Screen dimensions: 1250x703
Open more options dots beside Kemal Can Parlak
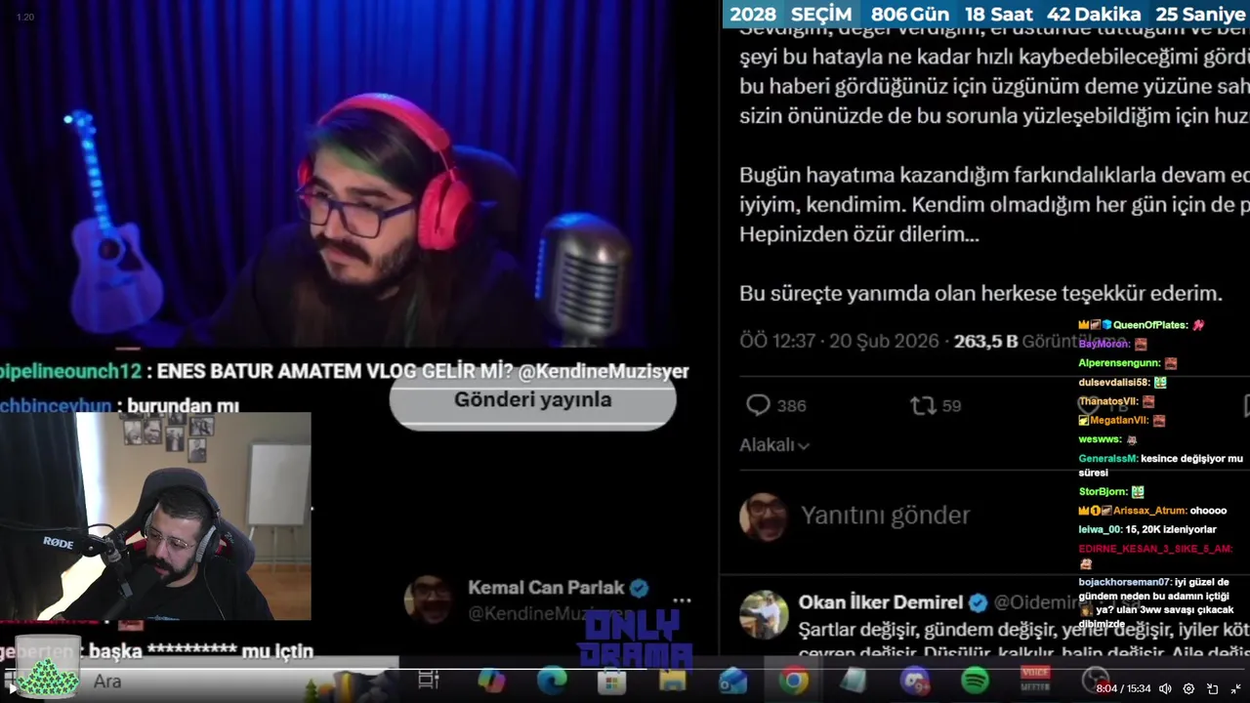tap(682, 600)
